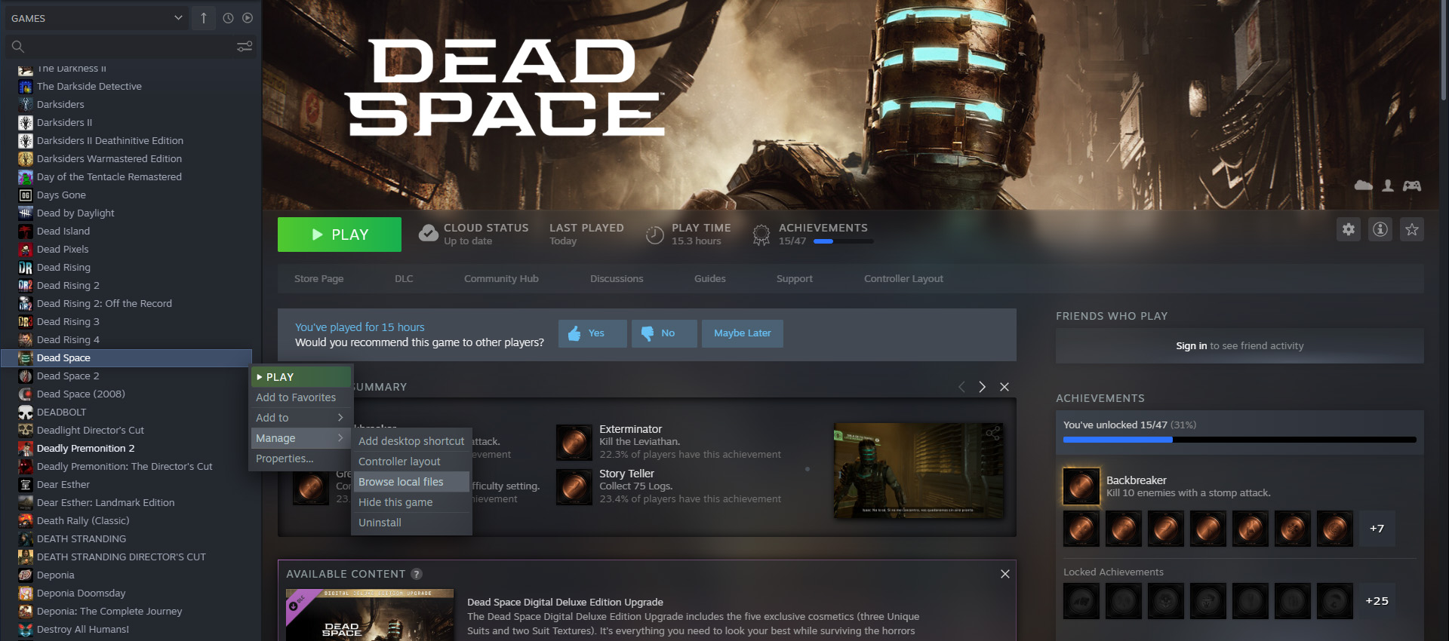Screen dimensions: 1449x641
Task: Open the Digital Deluxe Edition Upgrade thumbnail
Action: coord(371,615)
